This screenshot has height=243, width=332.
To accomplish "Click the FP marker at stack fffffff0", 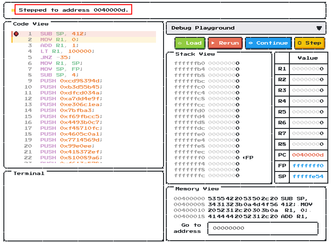I will coord(248,158).
